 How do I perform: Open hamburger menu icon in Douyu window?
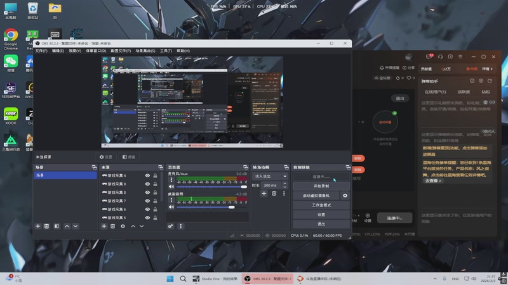click(x=460, y=56)
